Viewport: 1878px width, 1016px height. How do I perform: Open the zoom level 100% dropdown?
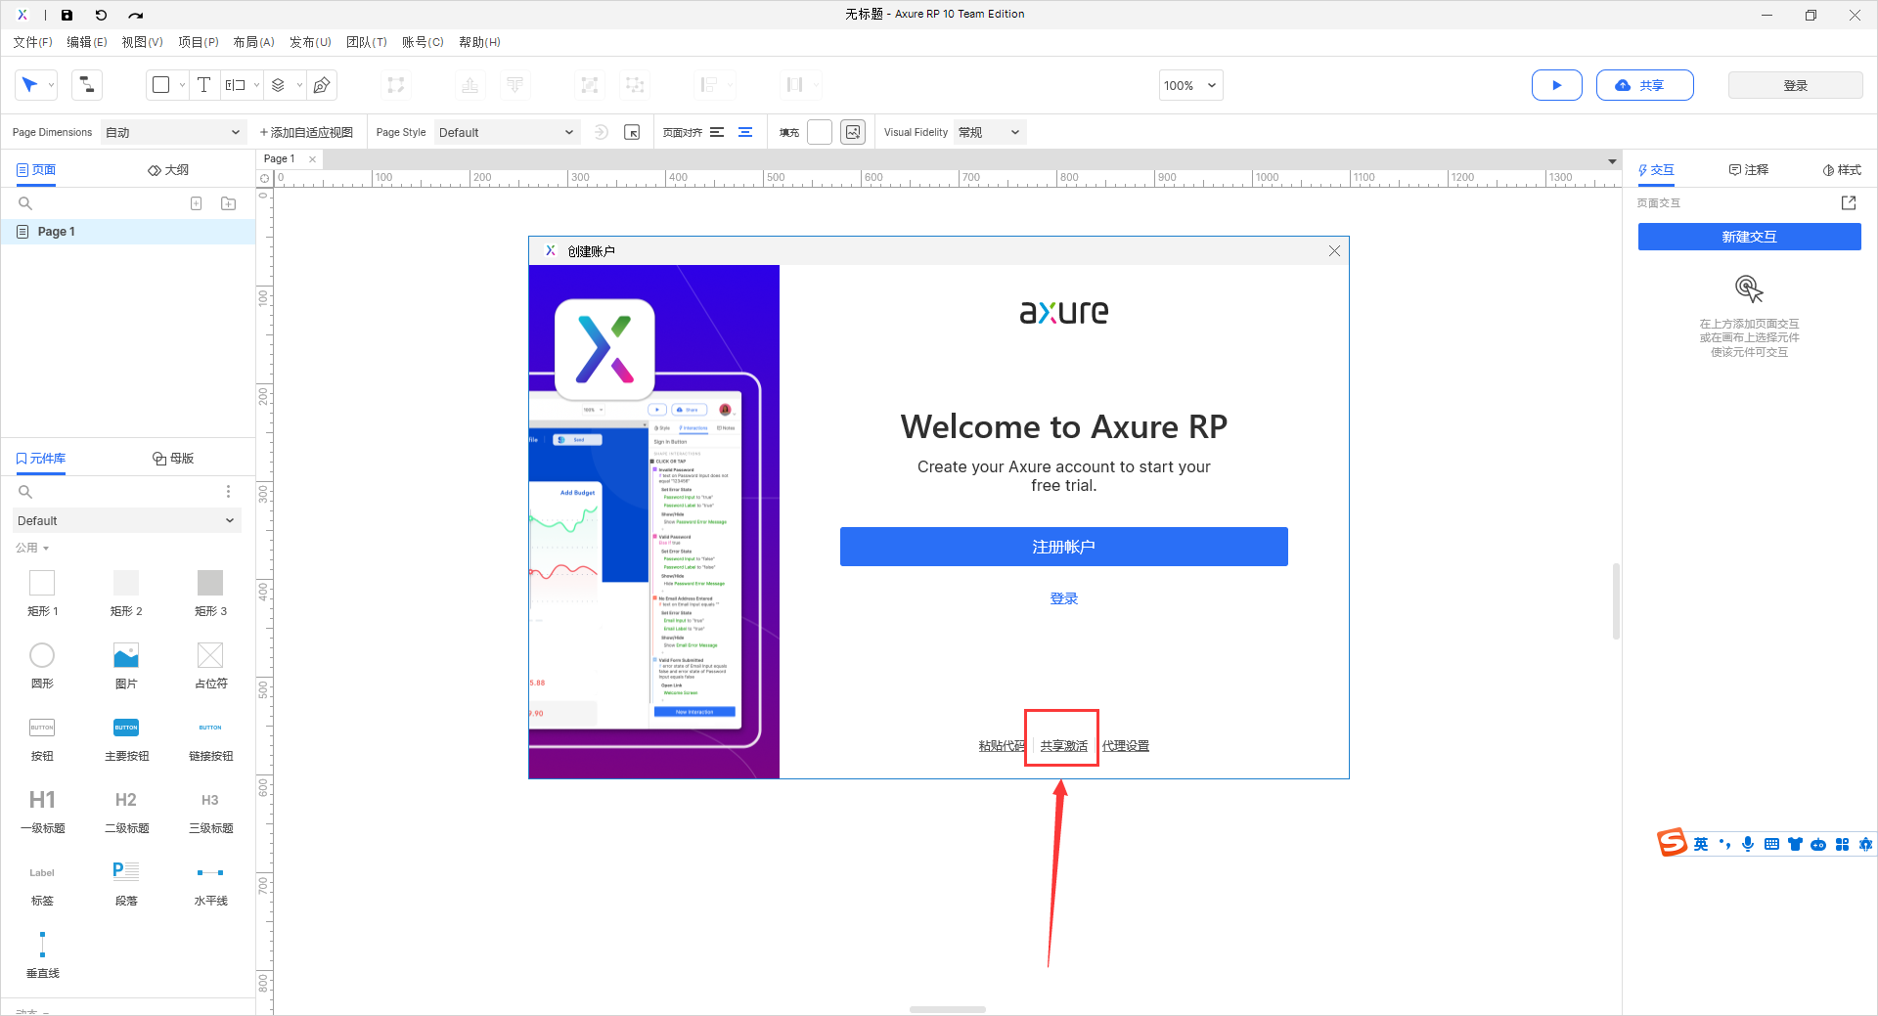pyautogui.click(x=1189, y=85)
